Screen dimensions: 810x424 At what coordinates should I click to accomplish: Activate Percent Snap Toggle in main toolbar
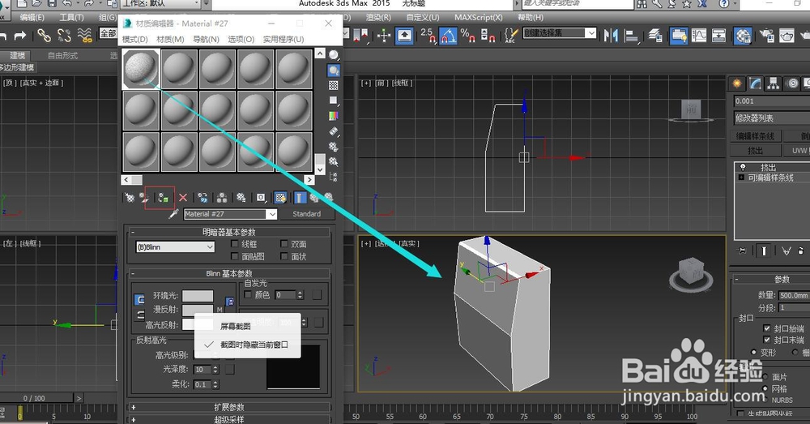(467, 36)
